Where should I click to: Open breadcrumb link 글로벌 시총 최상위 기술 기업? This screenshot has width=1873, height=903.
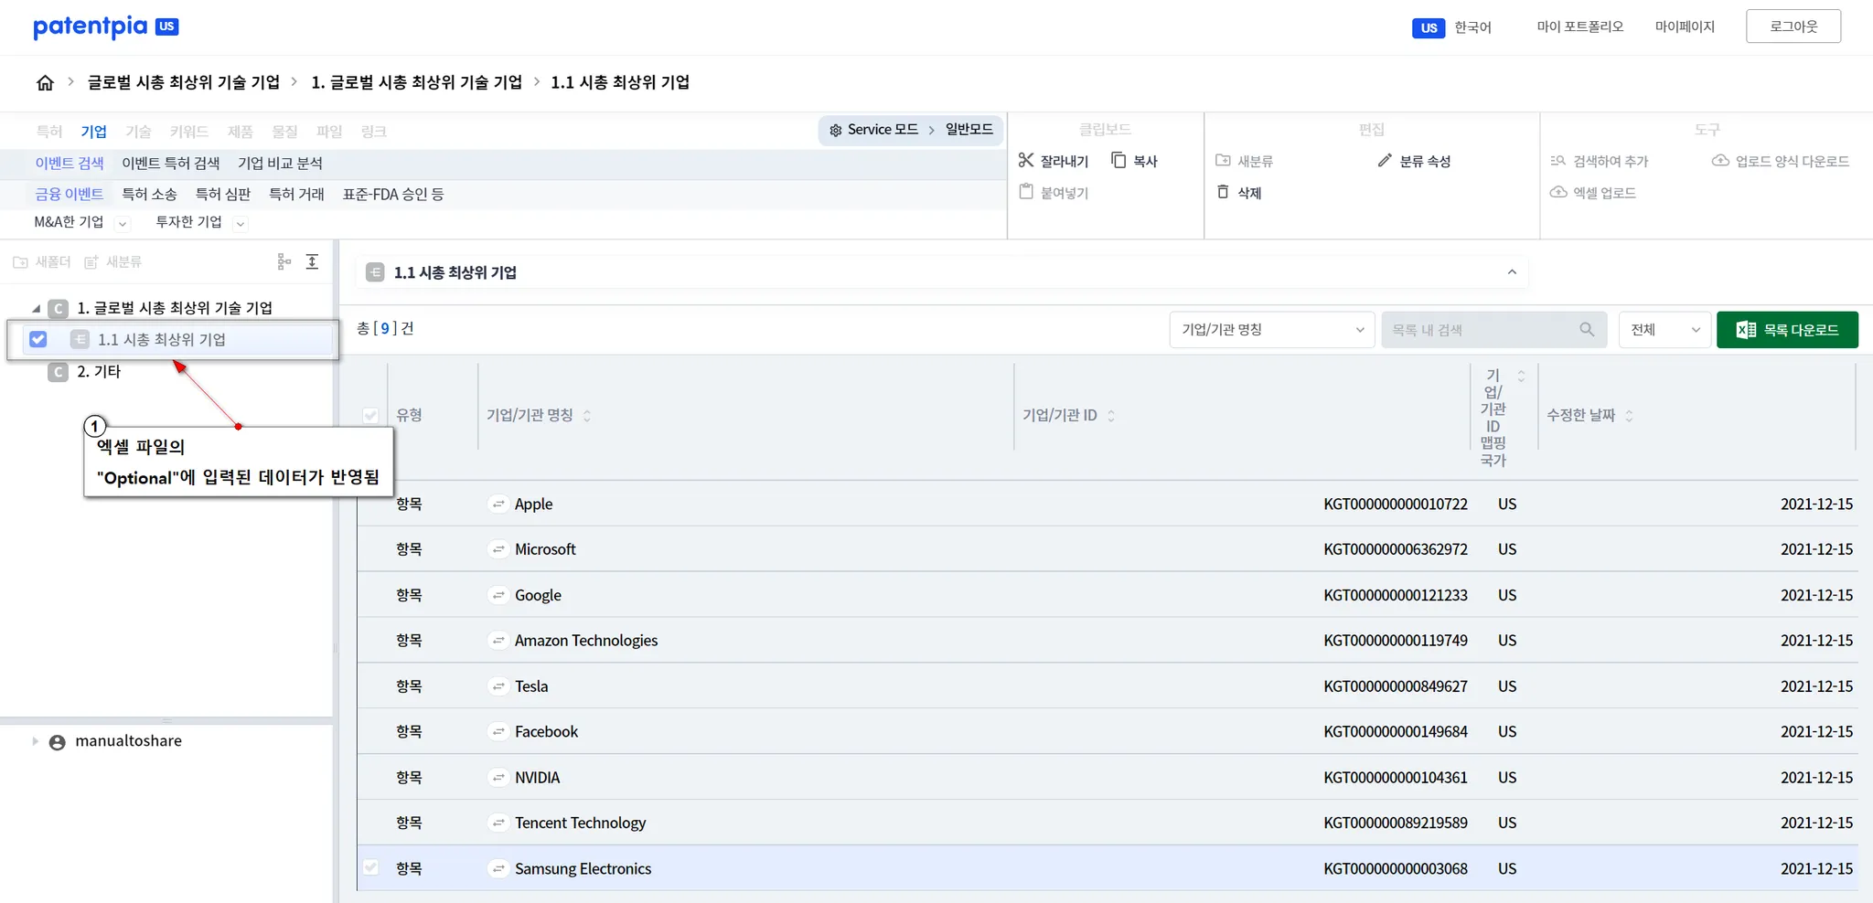point(184,82)
